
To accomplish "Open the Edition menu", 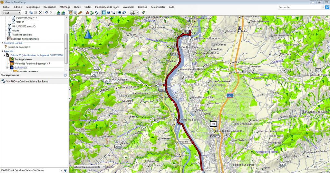I will [x=18, y=7].
